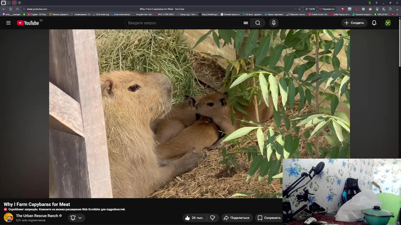Click Сохранить save button

(269, 218)
